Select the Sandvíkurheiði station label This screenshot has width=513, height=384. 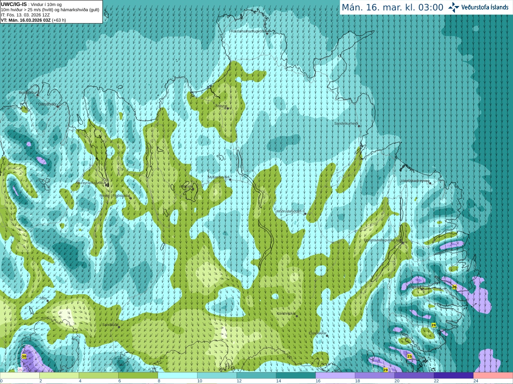346,123
